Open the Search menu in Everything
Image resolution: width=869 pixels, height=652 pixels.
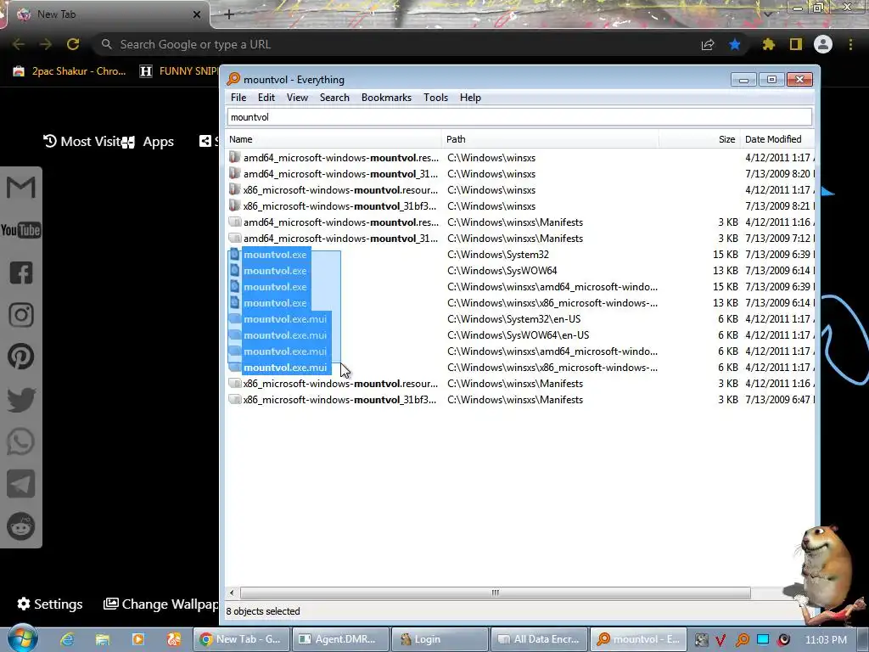point(334,98)
